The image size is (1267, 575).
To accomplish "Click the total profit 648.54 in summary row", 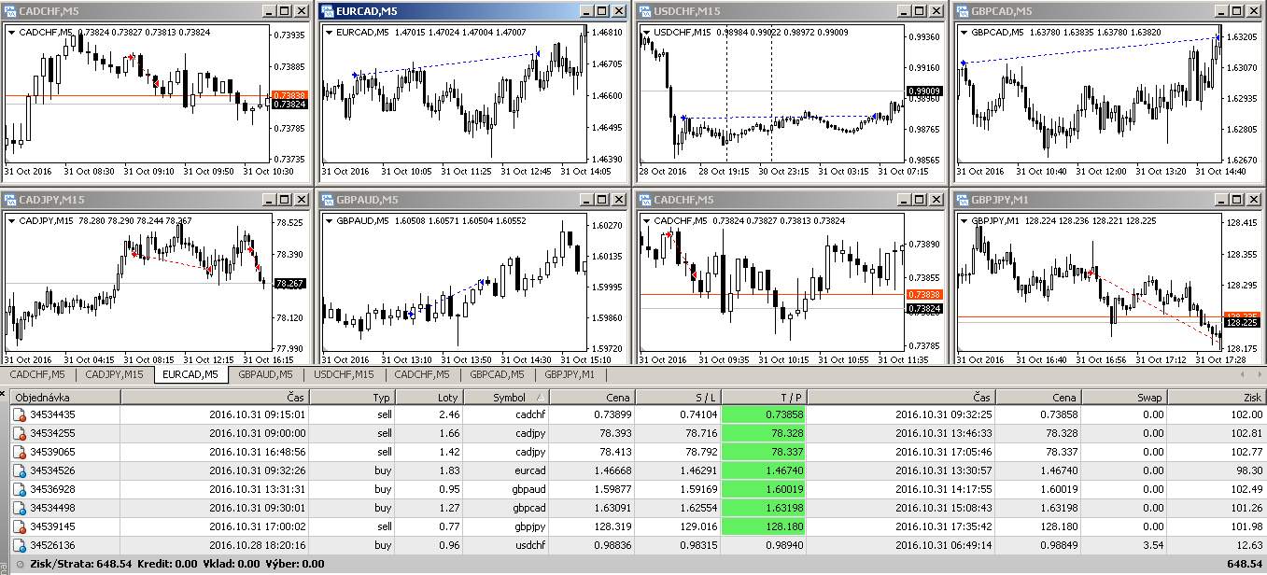I will pos(1245,564).
